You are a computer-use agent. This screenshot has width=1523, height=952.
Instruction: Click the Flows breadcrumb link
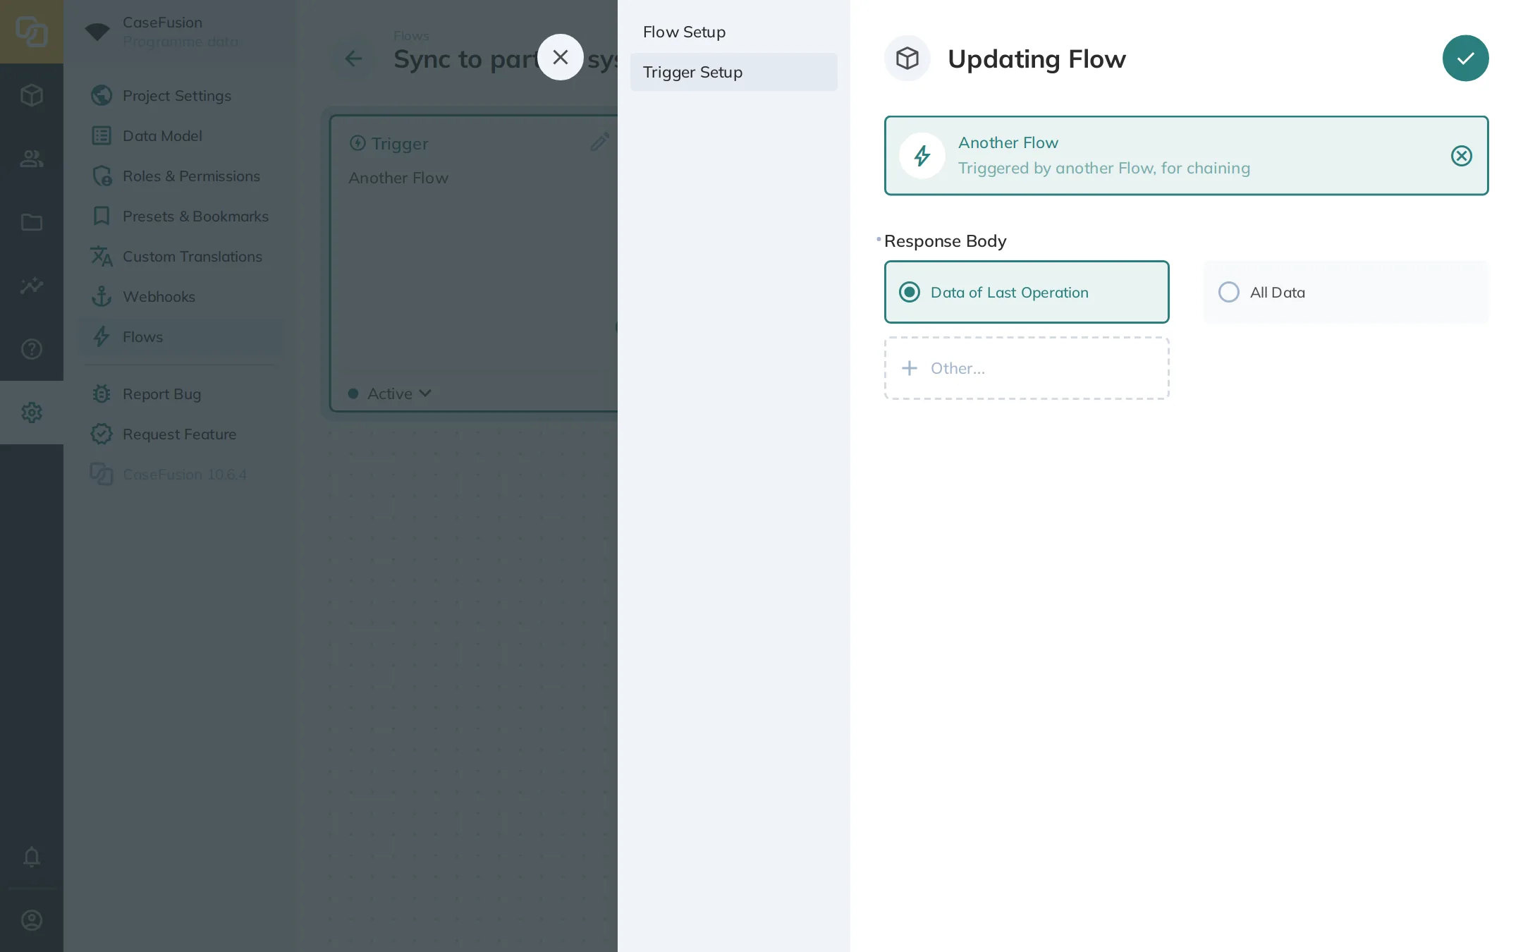pos(411,35)
